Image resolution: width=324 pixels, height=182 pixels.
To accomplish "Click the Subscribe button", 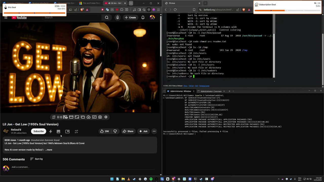I will pyautogui.click(x=38, y=131).
